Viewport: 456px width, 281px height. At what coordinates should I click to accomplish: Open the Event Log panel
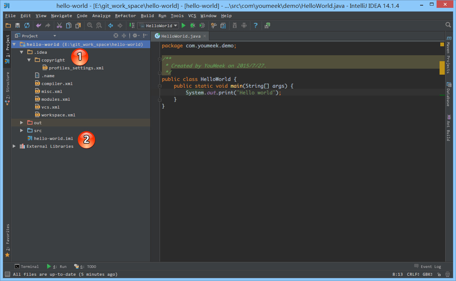coord(428,266)
